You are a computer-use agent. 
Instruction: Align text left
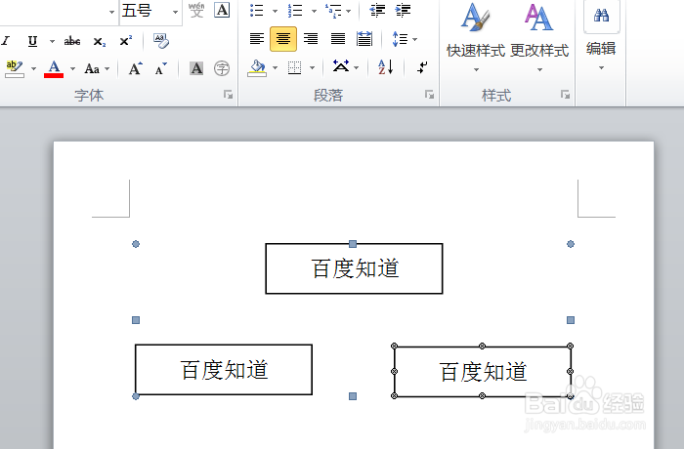(x=257, y=39)
